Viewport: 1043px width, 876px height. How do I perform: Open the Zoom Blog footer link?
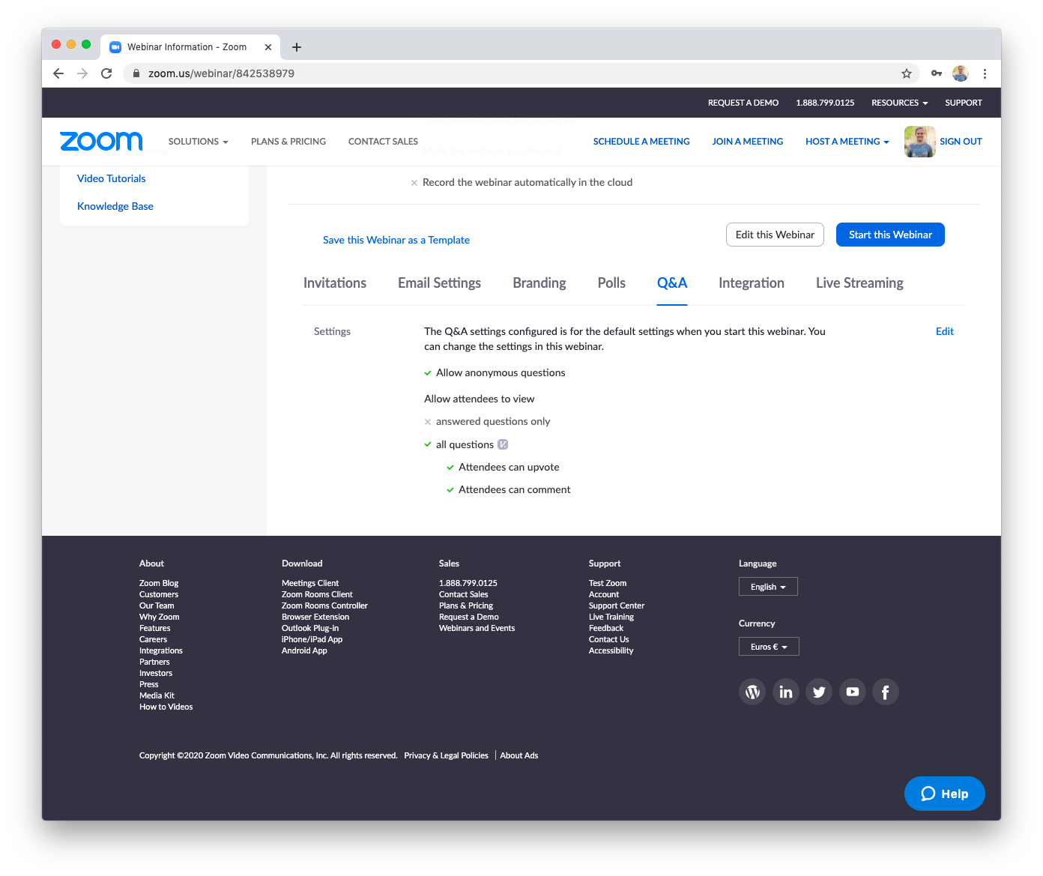[159, 583]
